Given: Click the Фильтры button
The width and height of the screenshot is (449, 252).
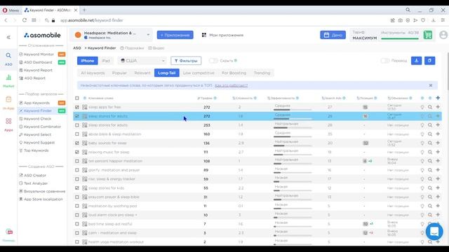Looking at the screenshot, I should pos(186,61).
